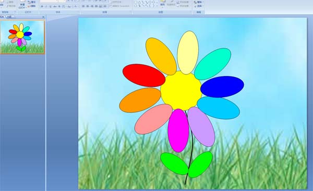
Task: Select the red petal shape on the slide
Action: [144, 75]
